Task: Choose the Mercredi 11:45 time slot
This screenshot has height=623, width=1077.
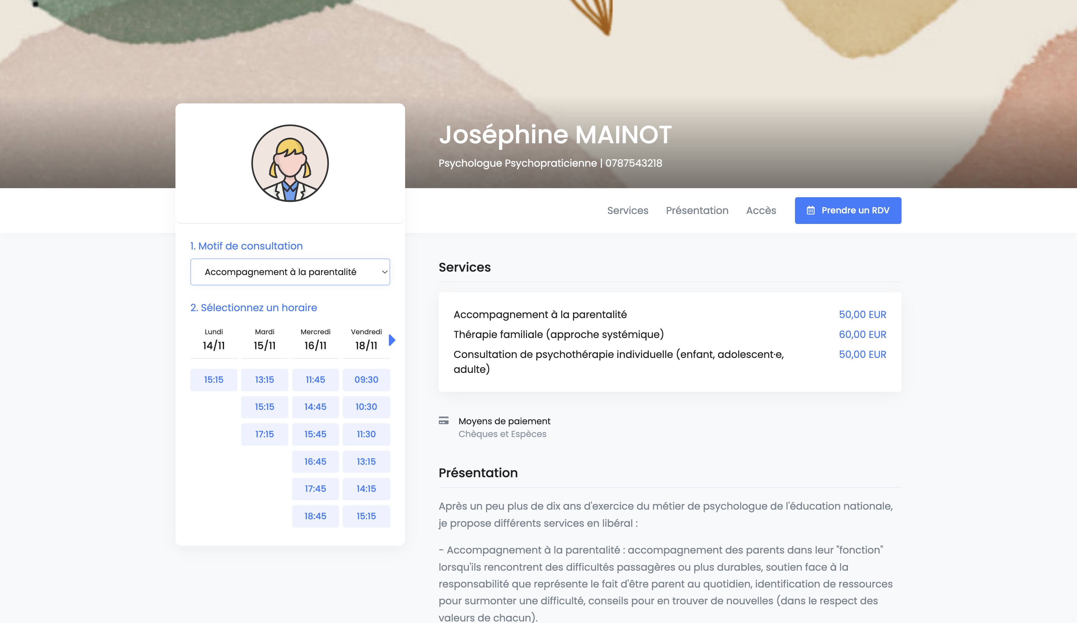Action: click(315, 379)
